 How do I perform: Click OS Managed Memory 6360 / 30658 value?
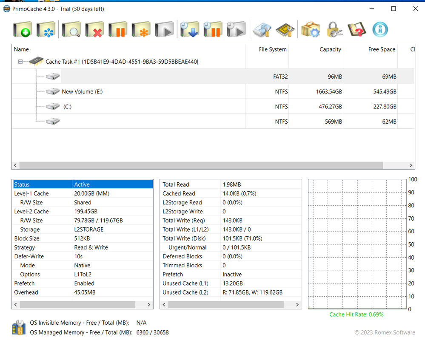(x=152, y=332)
